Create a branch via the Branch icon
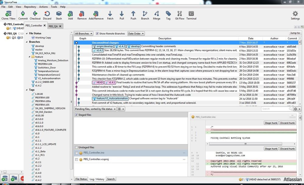Screen dimensions: 304x185 click(145, 14)
